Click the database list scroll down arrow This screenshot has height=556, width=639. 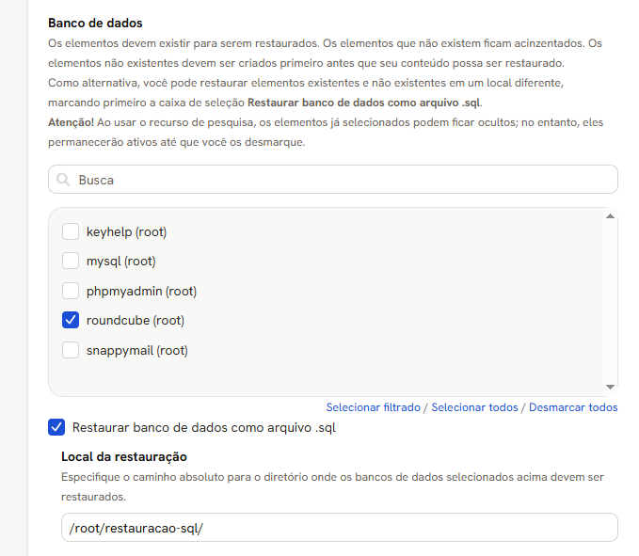pyautogui.click(x=610, y=387)
